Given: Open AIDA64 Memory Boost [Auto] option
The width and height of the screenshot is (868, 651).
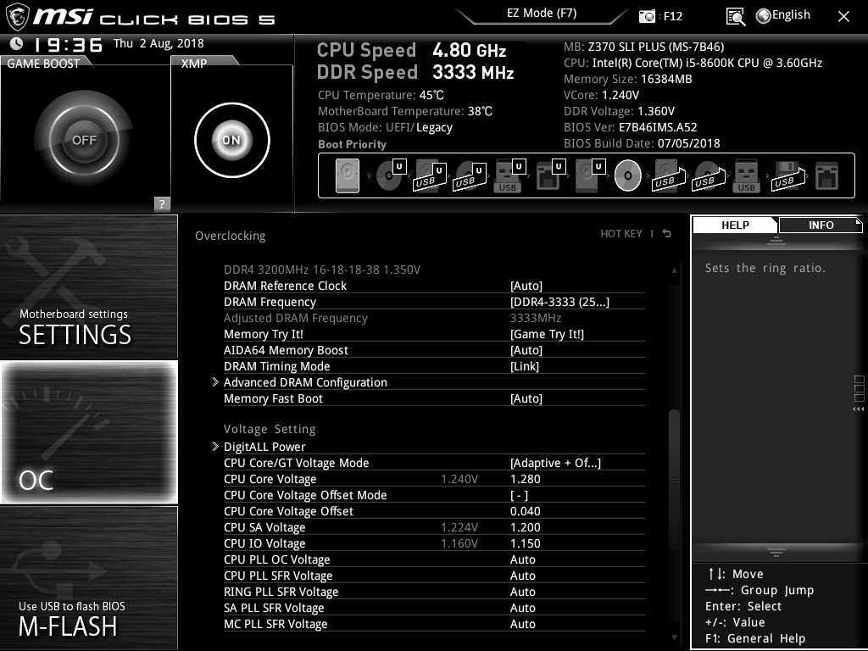Looking at the screenshot, I should (434, 350).
